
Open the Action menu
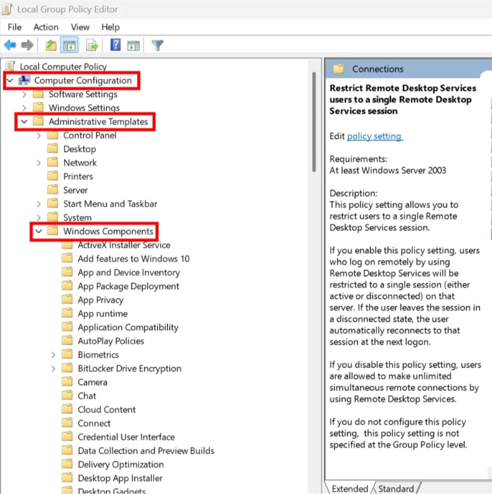pos(46,27)
